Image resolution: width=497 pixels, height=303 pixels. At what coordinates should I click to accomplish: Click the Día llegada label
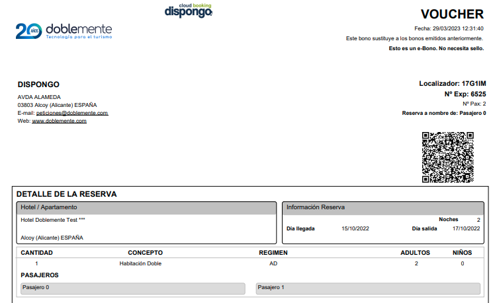coord(300,228)
